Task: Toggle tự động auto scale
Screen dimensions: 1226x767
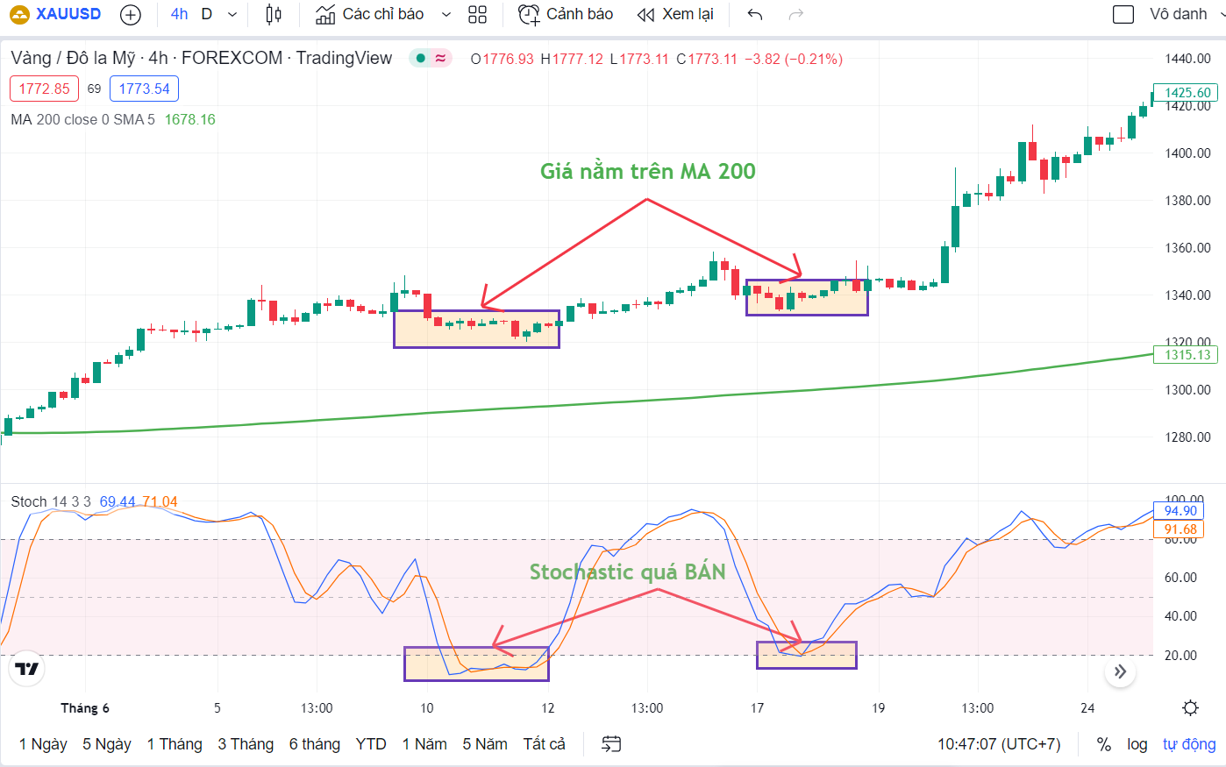Action: pos(1189,744)
